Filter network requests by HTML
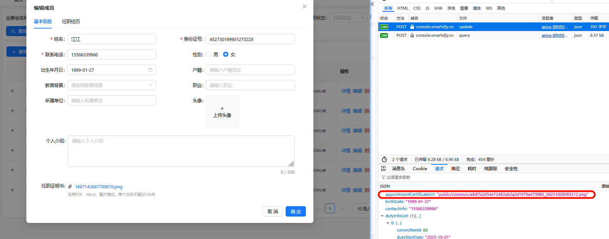609x239 pixels. [x=403, y=8]
